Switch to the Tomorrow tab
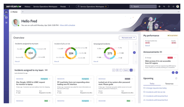 [x=169, y=84]
